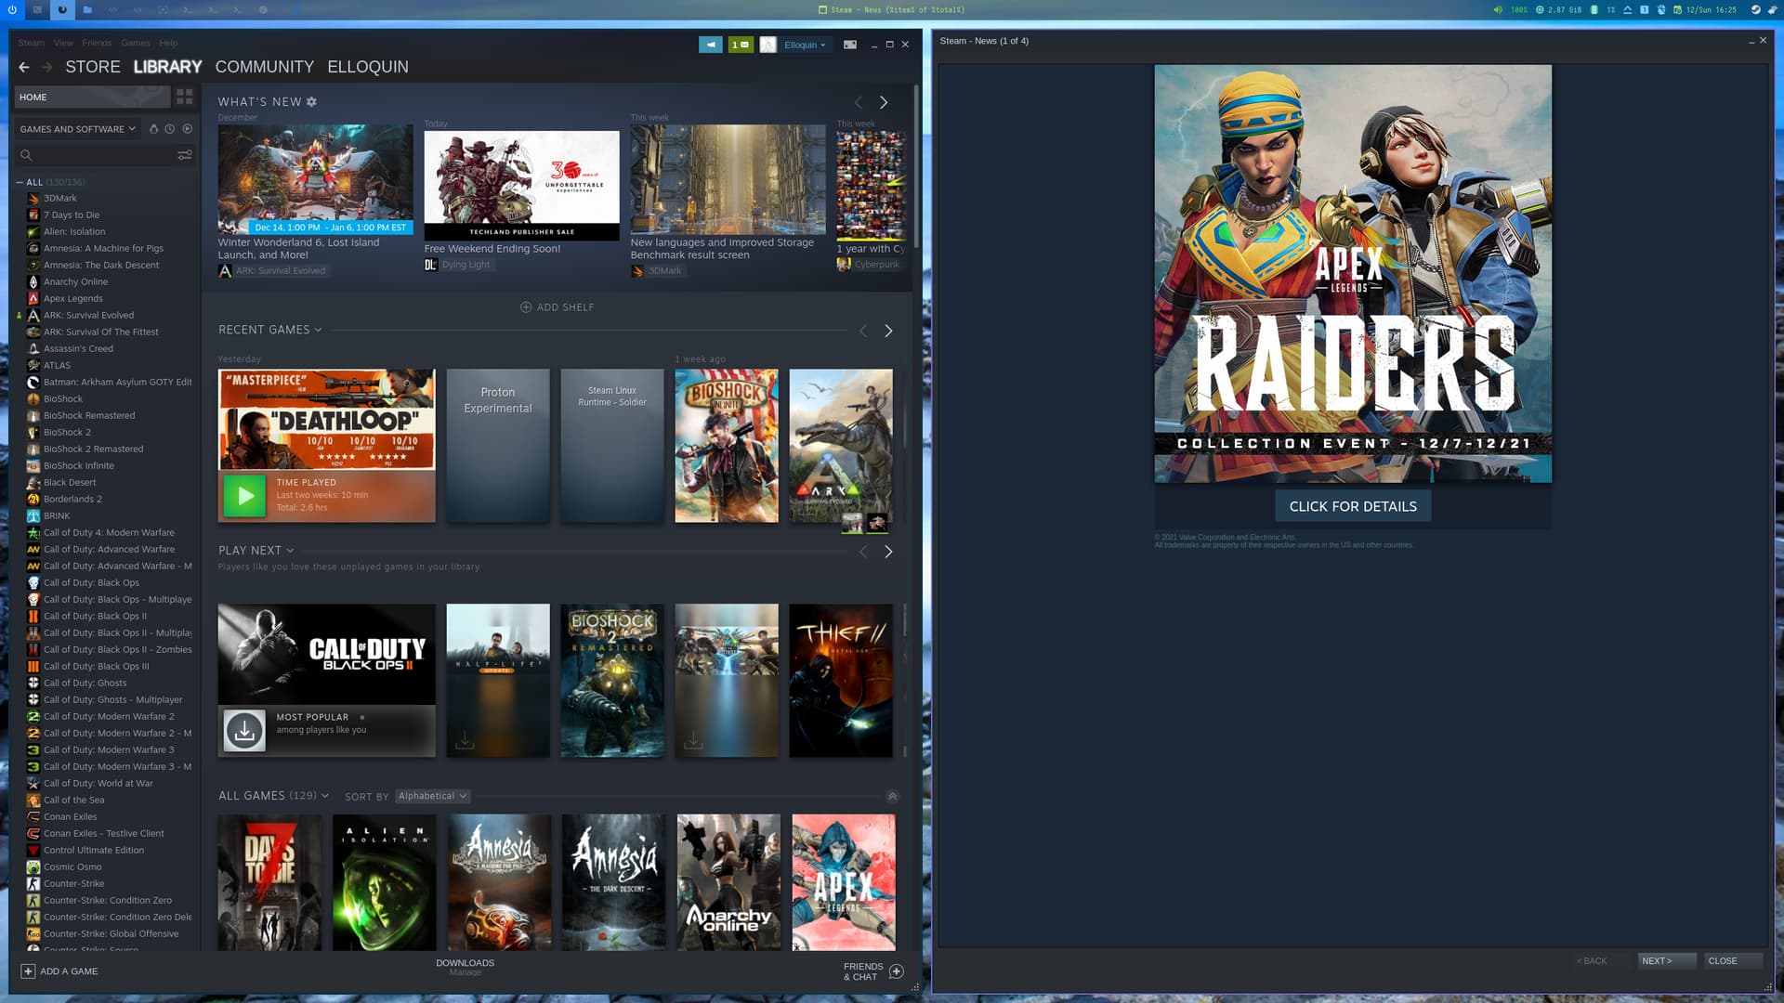Switch to Big Picture mode icon
The width and height of the screenshot is (1784, 1003).
click(x=849, y=45)
